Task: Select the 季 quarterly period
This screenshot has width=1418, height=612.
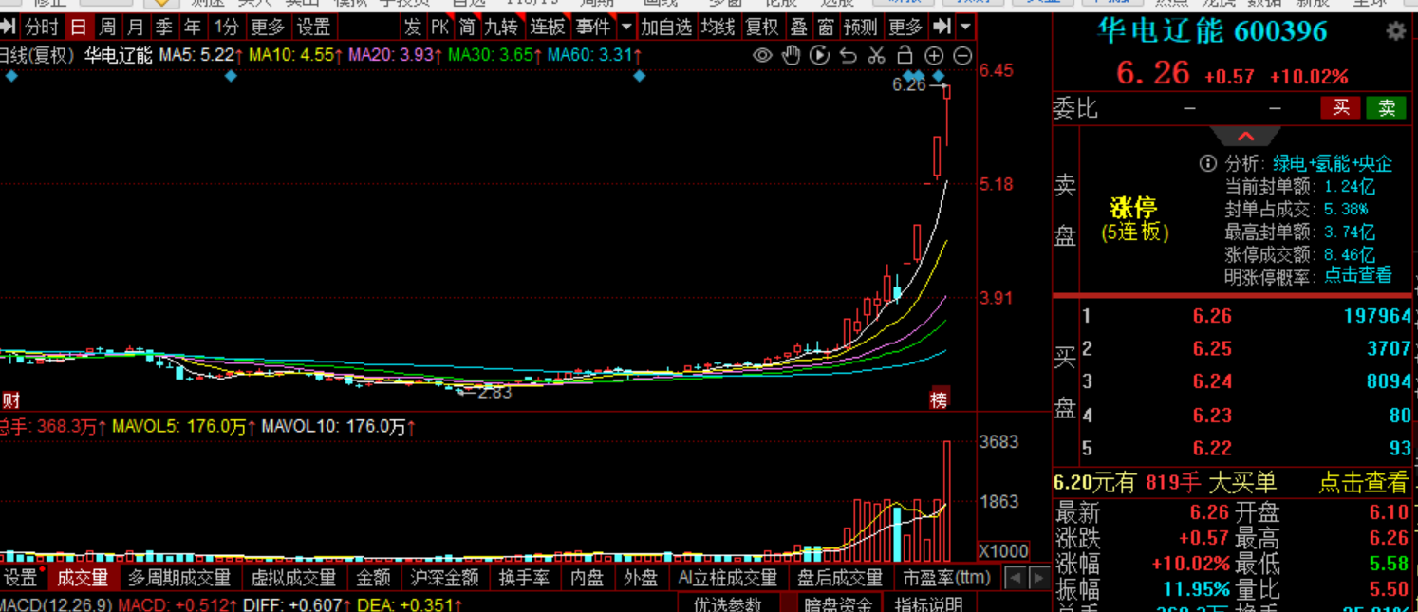Action: click(x=164, y=27)
